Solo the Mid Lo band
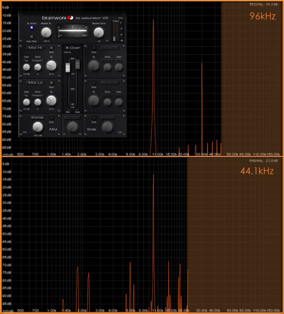 pos(51,83)
